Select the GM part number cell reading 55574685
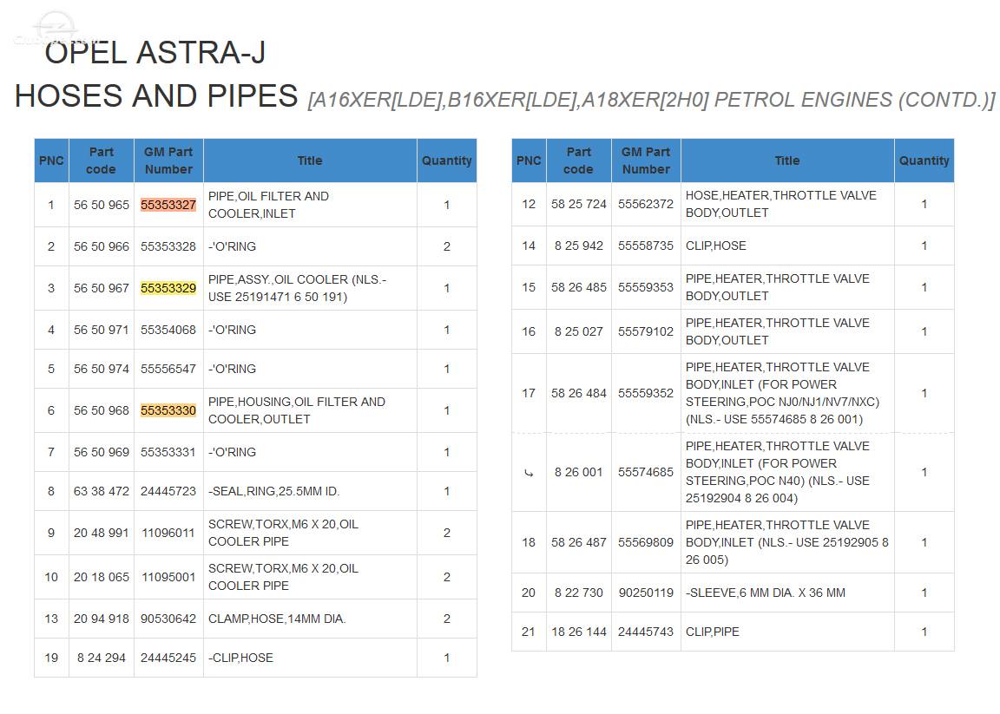This screenshot has height=714, width=1000. click(x=646, y=472)
